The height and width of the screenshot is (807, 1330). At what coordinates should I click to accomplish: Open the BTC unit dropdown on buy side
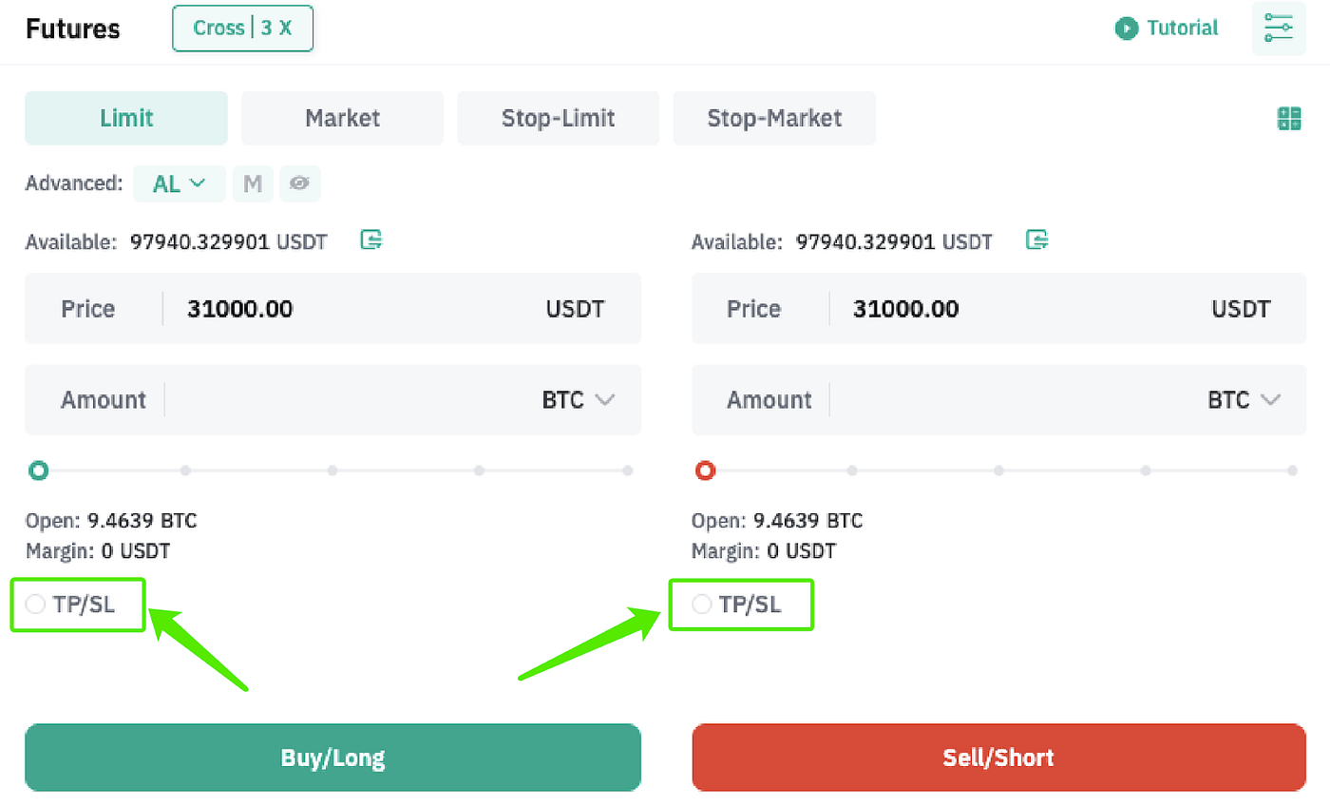click(579, 400)
